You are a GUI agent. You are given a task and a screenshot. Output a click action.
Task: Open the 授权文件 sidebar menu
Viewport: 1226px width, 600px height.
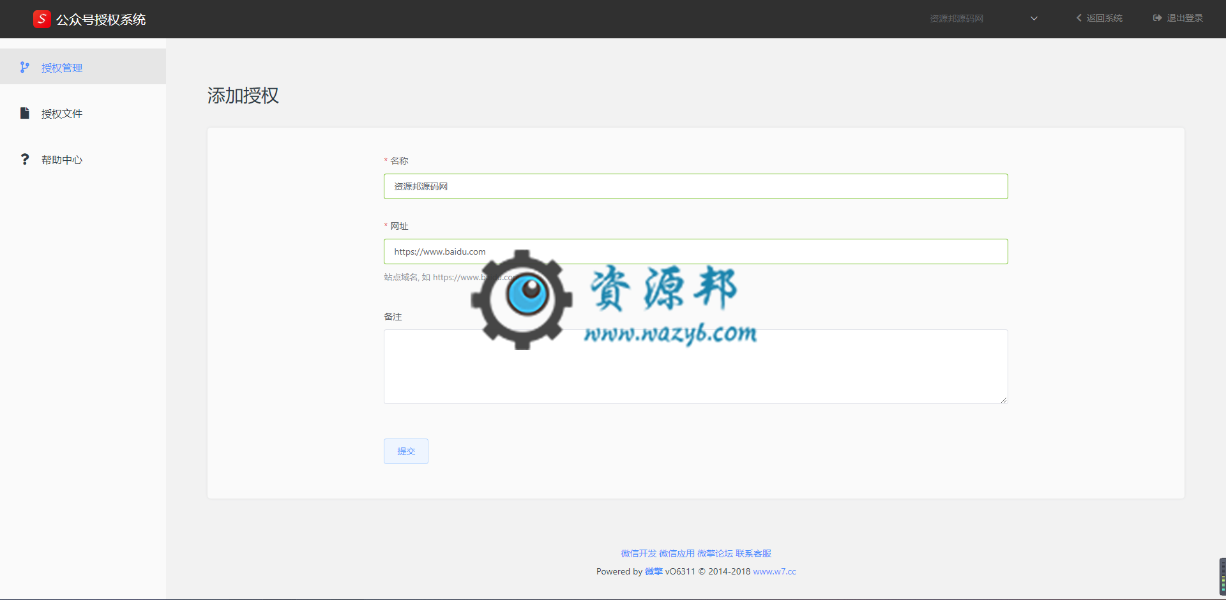tap(83, 113)
